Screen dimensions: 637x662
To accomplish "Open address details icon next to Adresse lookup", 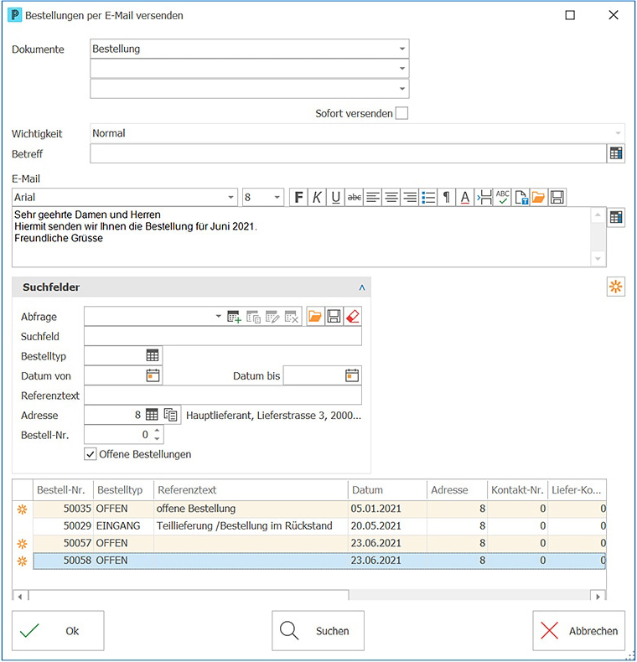I will click(171, 415).
